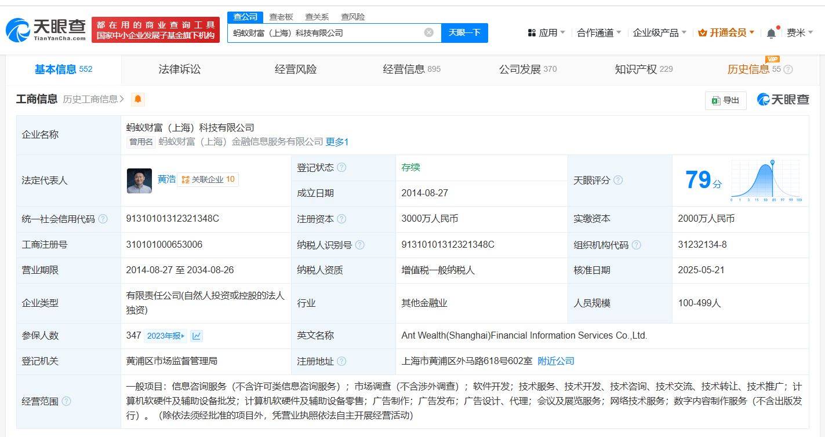This screenshot has width=825, height=437.
Task: Click the Excel icon on 导出 button
Action: pos(716,100)
